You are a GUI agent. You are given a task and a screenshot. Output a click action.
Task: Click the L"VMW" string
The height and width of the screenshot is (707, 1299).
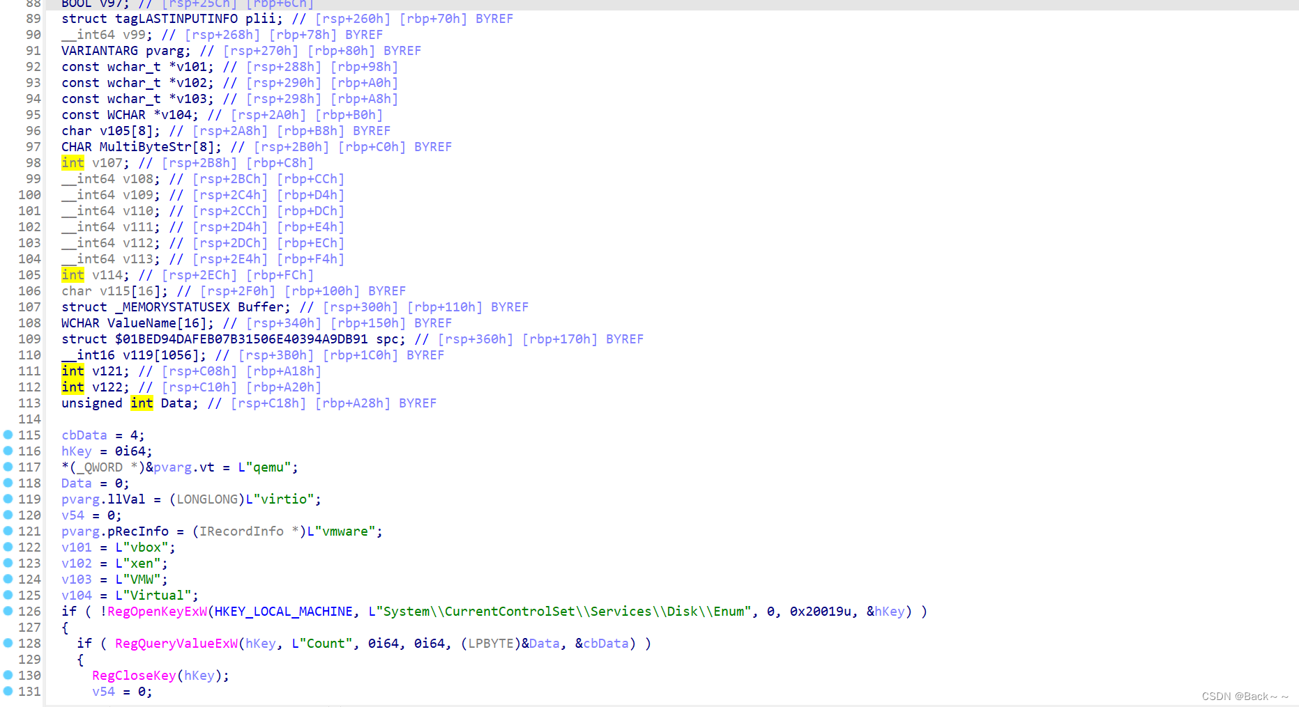click(138, 580)
